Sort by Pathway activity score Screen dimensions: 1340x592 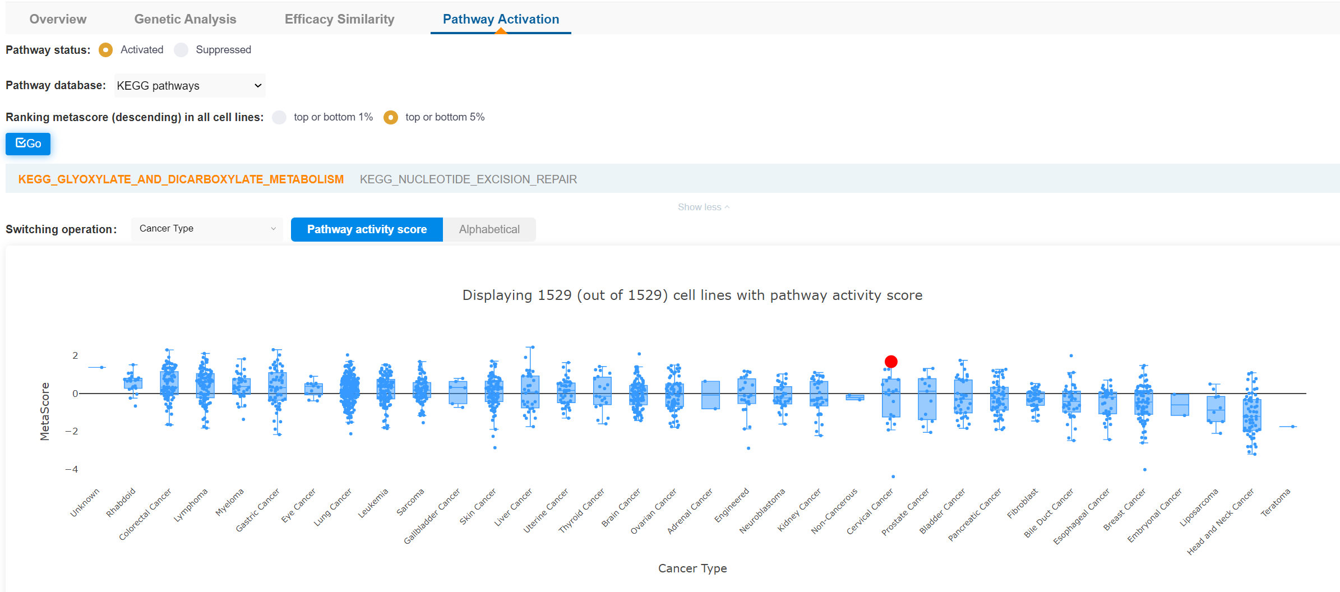pyautogui.click(x=367, y=229)
